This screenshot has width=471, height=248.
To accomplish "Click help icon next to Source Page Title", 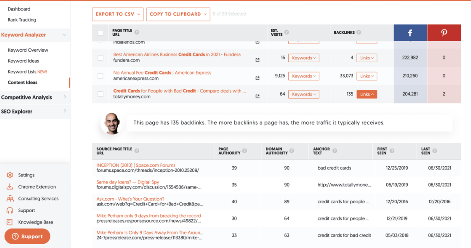I will 137,151.
